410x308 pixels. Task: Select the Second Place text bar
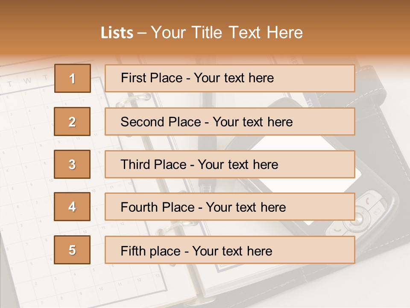click(230, 121)
